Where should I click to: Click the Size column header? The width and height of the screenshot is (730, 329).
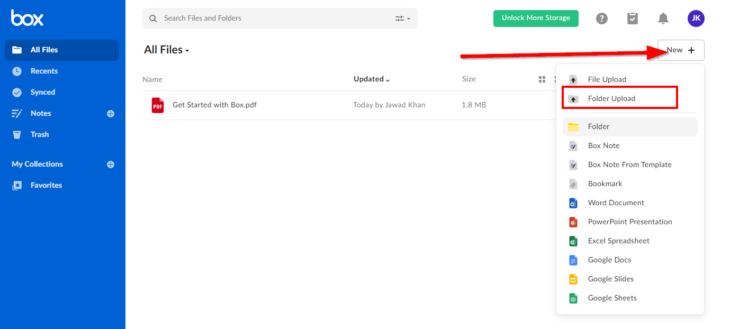[x=469, y=79]
